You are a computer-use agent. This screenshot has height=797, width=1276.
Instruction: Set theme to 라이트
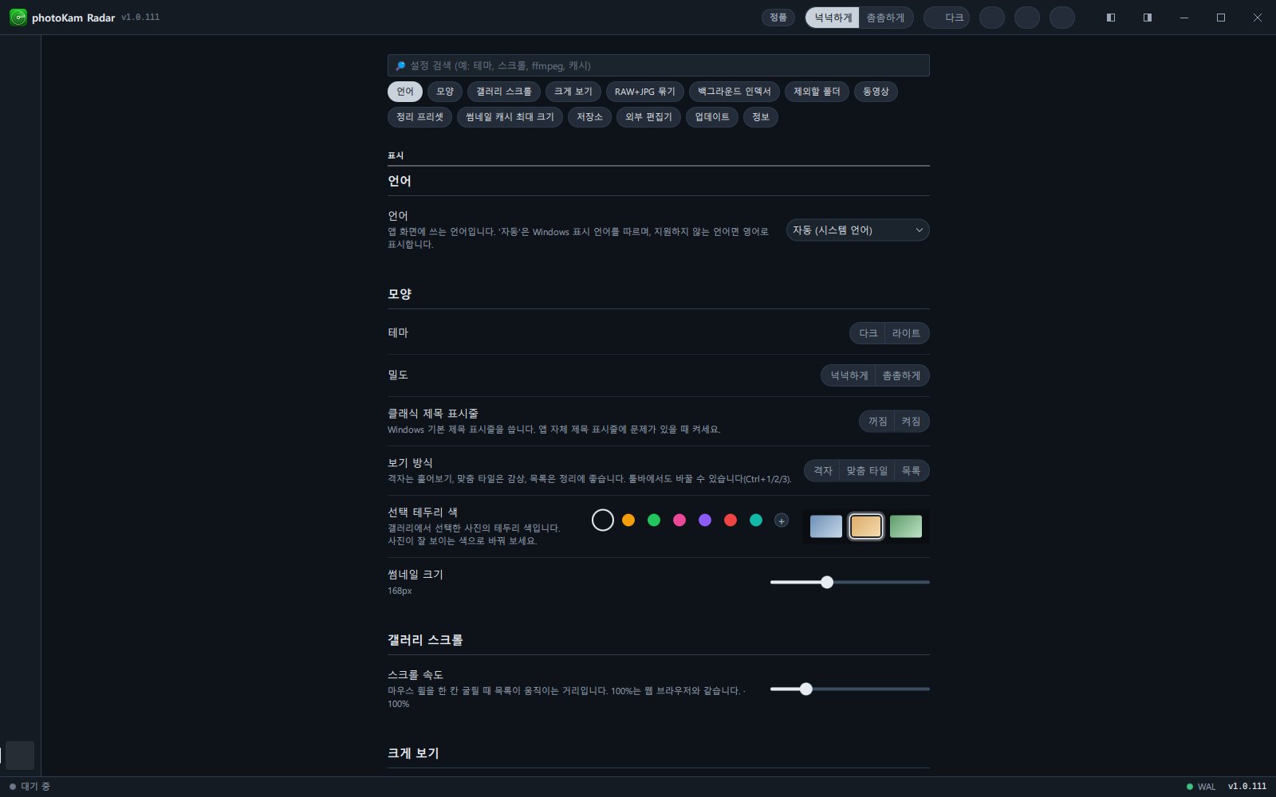point(907,333)
